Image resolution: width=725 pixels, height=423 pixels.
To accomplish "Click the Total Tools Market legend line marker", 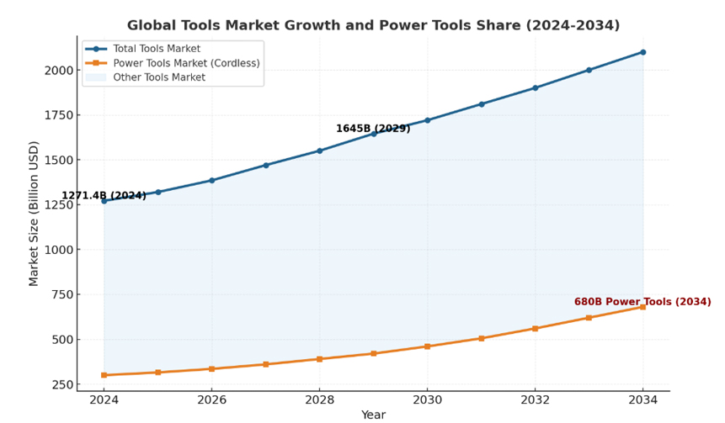I will point(97,49).
